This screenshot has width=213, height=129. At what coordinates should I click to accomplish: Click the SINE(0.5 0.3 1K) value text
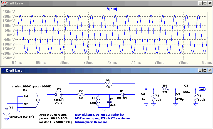21,117
